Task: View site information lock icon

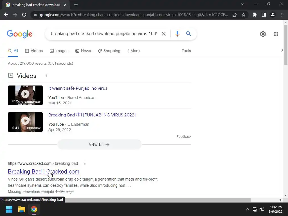Action: (35, 15)
